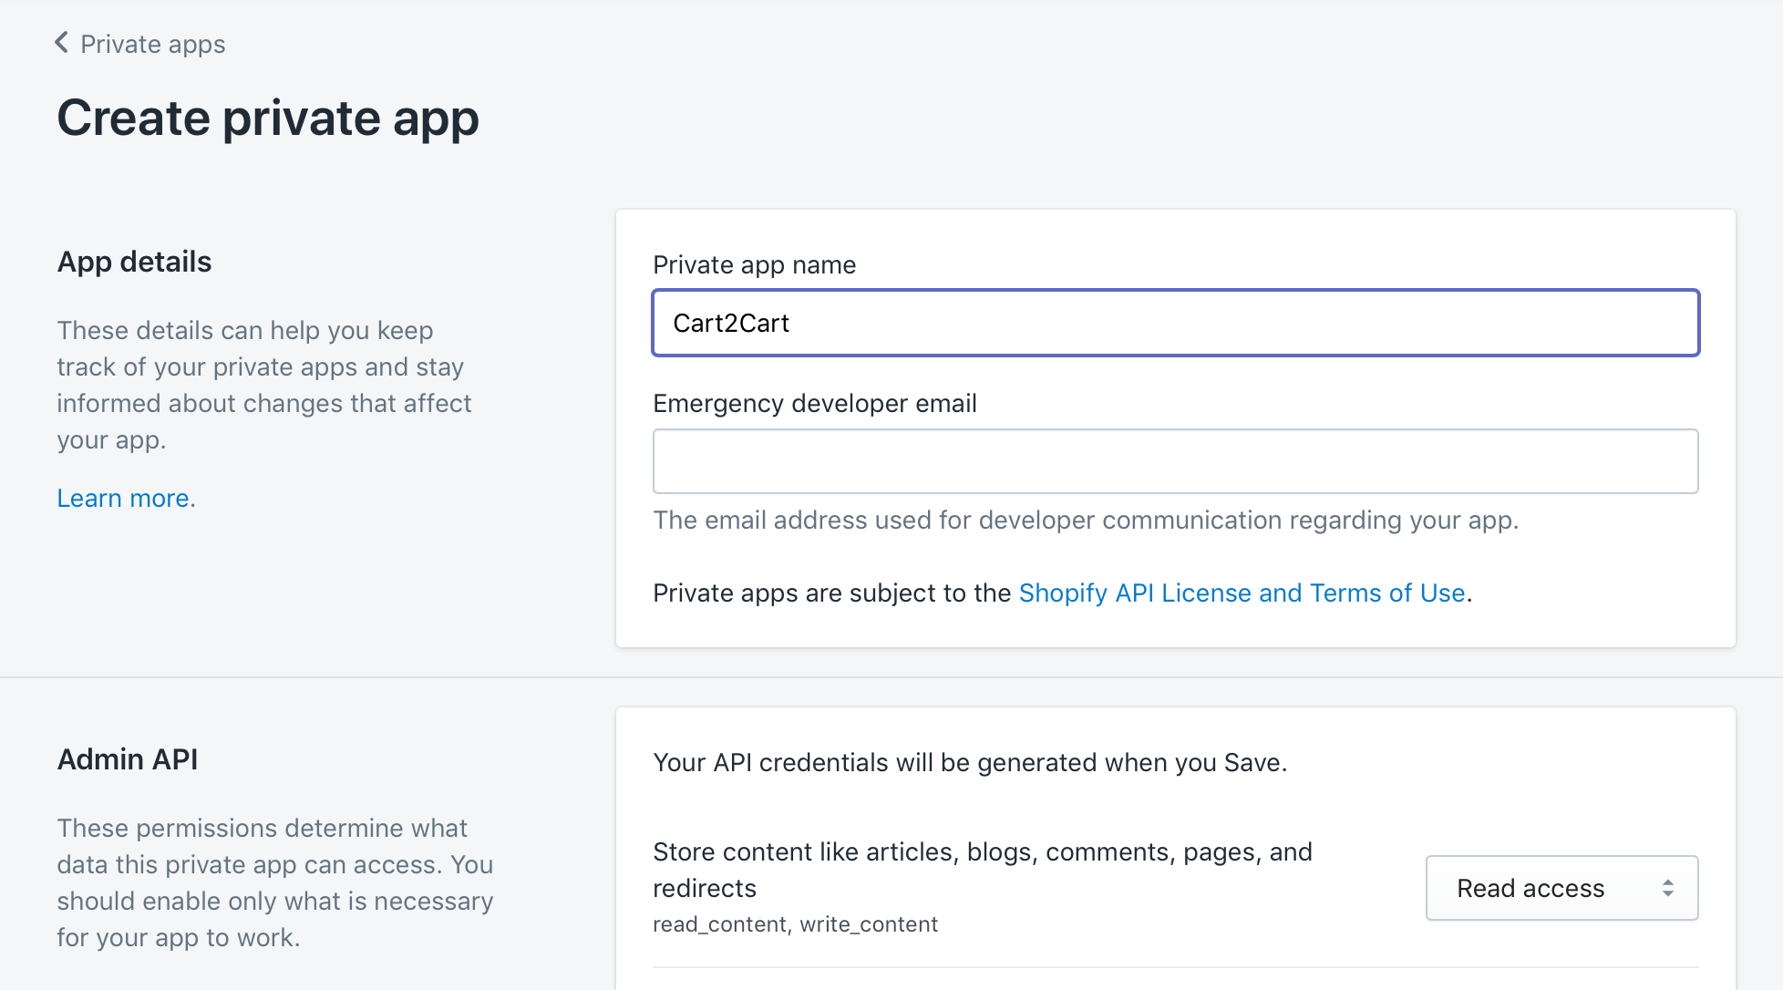Open the Learn more link
This screenshot has width=1783, height=990.
pyautogui.click(x=123, y=498)
